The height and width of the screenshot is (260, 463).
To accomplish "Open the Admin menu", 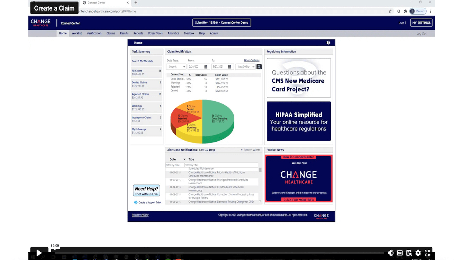I will point(214,33).
